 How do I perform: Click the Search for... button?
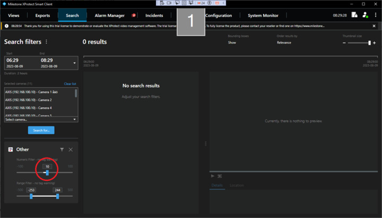[x=41, y=130]
